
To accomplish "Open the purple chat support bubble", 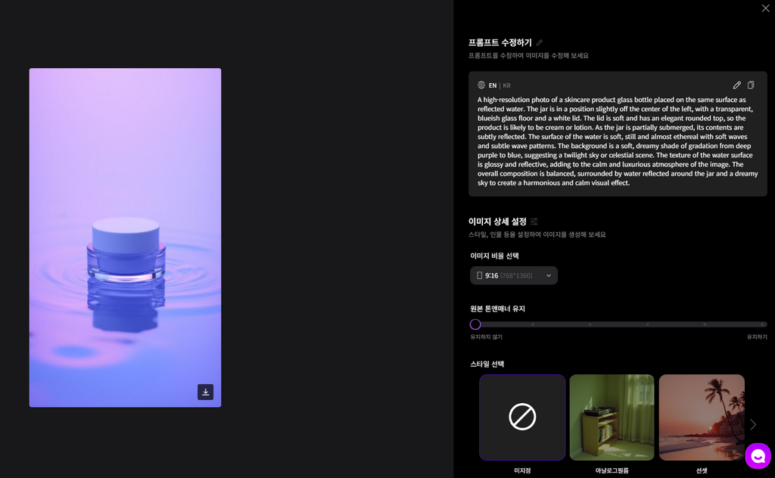I will (758, 456).
